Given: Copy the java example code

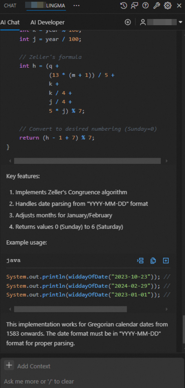Looking at the screenshot, I should click(153, 260).
